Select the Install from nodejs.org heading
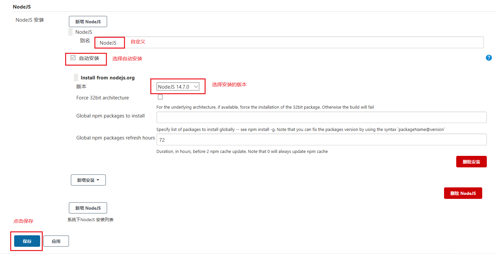 108,78
